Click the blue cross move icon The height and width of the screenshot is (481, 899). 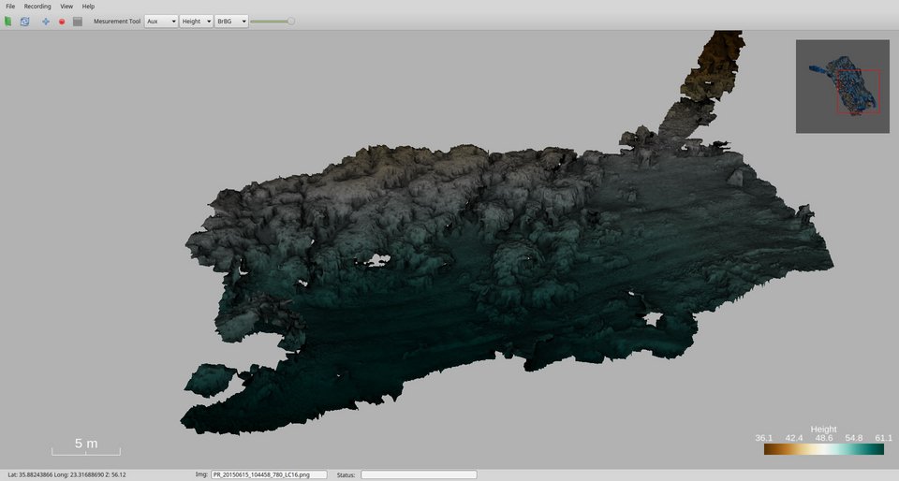[x=46, y=21]
